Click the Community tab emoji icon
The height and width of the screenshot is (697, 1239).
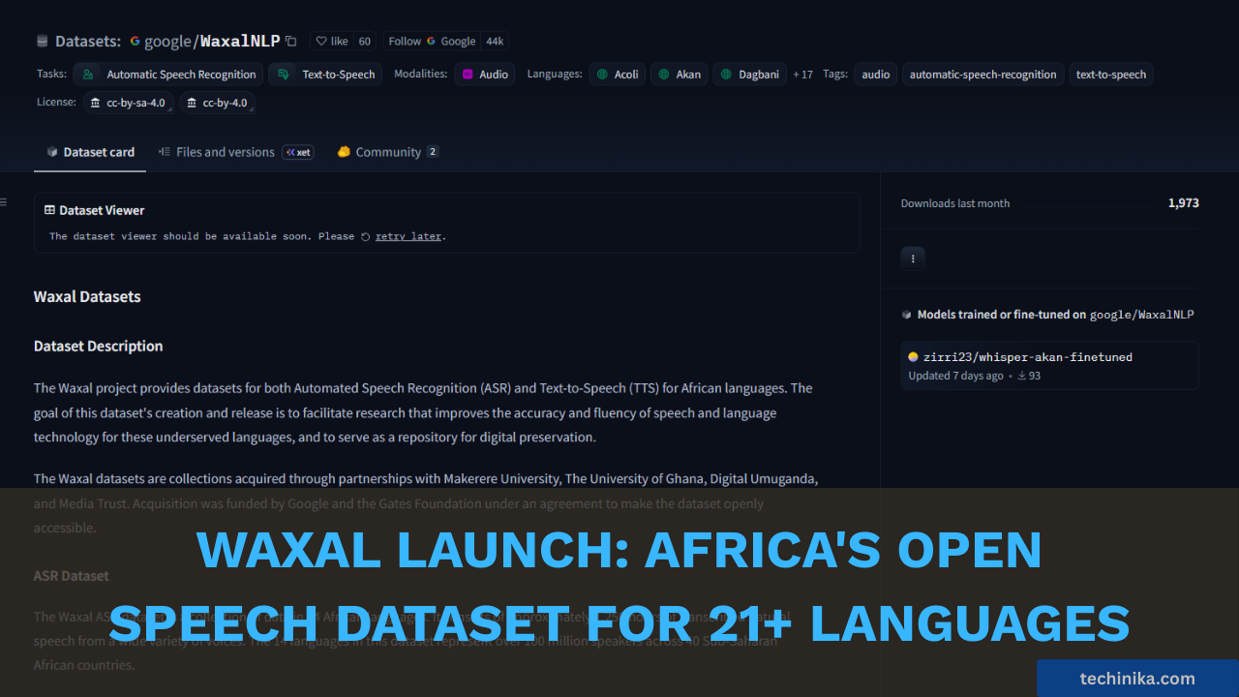tap(344, 151)
